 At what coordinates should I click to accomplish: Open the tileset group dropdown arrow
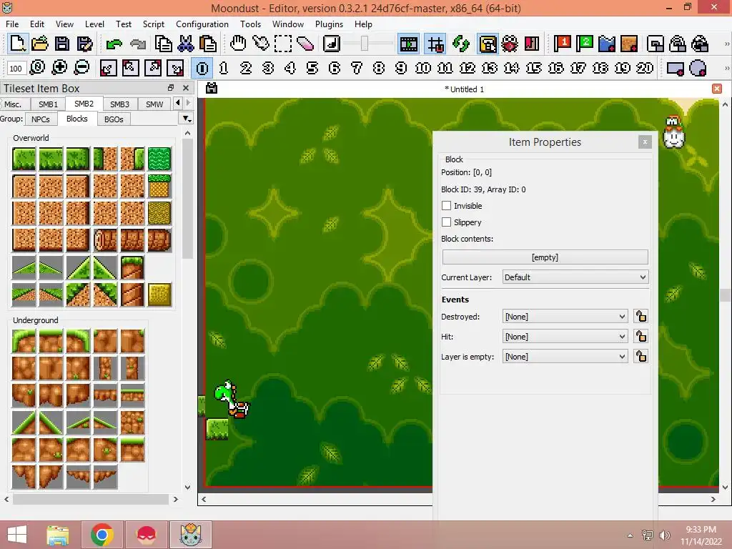(x=187, y=119)
